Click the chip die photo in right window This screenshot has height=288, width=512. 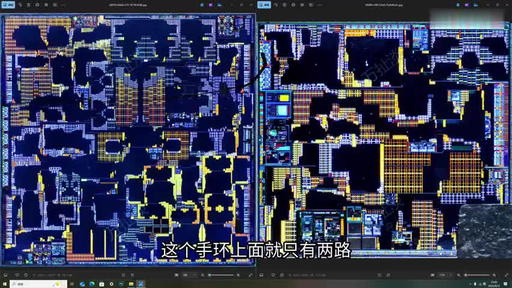pyautogui.click(x=385, y=140)
